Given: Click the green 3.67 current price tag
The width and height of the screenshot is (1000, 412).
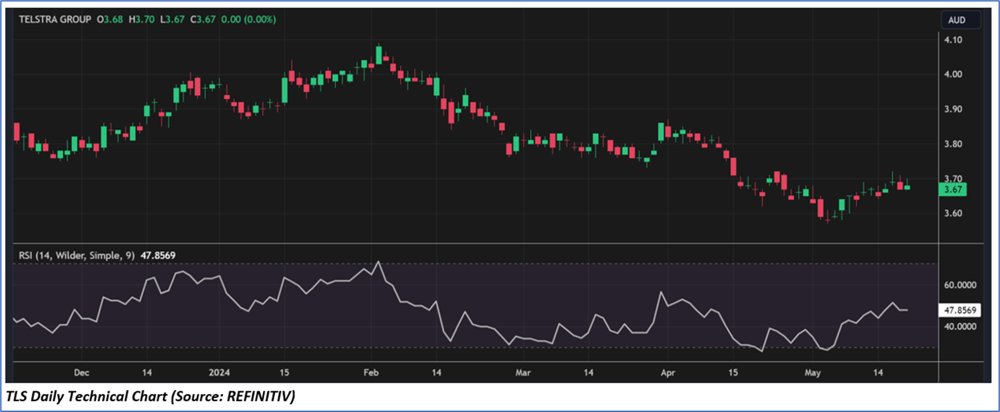Looking at the screenshot, I should tap(956, 189).
